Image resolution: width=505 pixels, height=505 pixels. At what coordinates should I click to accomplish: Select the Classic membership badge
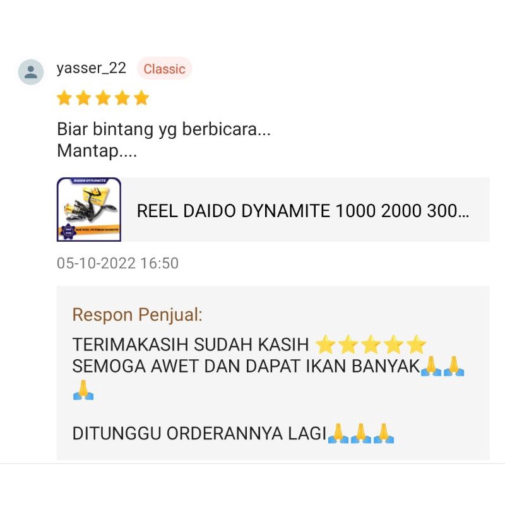point(164,69)
